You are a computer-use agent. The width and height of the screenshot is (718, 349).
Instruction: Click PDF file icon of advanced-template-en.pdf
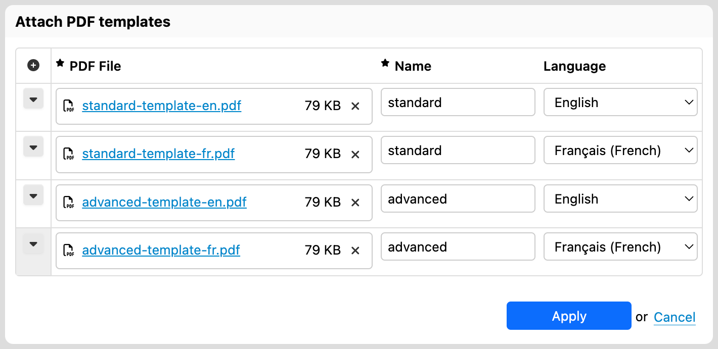coord(68,203)
